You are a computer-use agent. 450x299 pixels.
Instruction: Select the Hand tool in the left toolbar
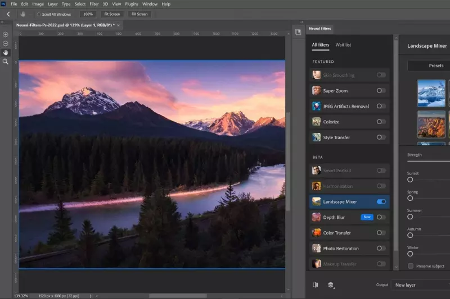(x=6, y=52)
